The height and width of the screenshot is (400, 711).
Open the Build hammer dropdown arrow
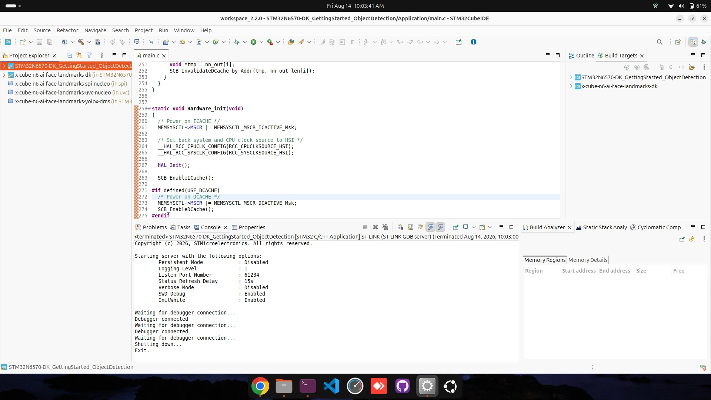(89, 42)
